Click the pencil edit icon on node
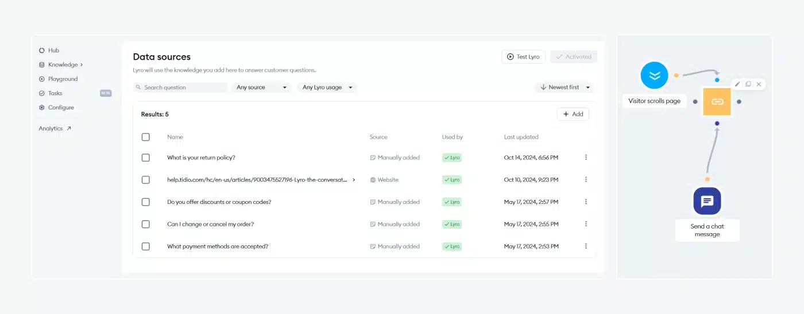The height and width of the screenshot is (314, 804). click(737, 84)
